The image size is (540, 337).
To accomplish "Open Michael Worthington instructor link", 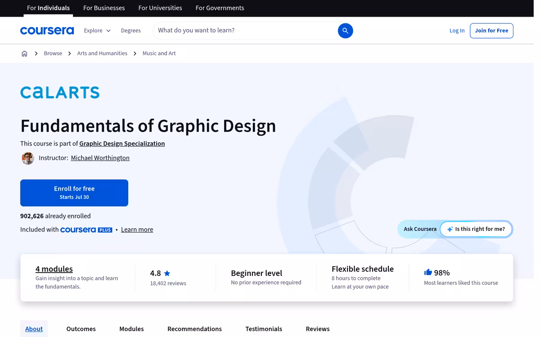I will click(x=100, y=158).
